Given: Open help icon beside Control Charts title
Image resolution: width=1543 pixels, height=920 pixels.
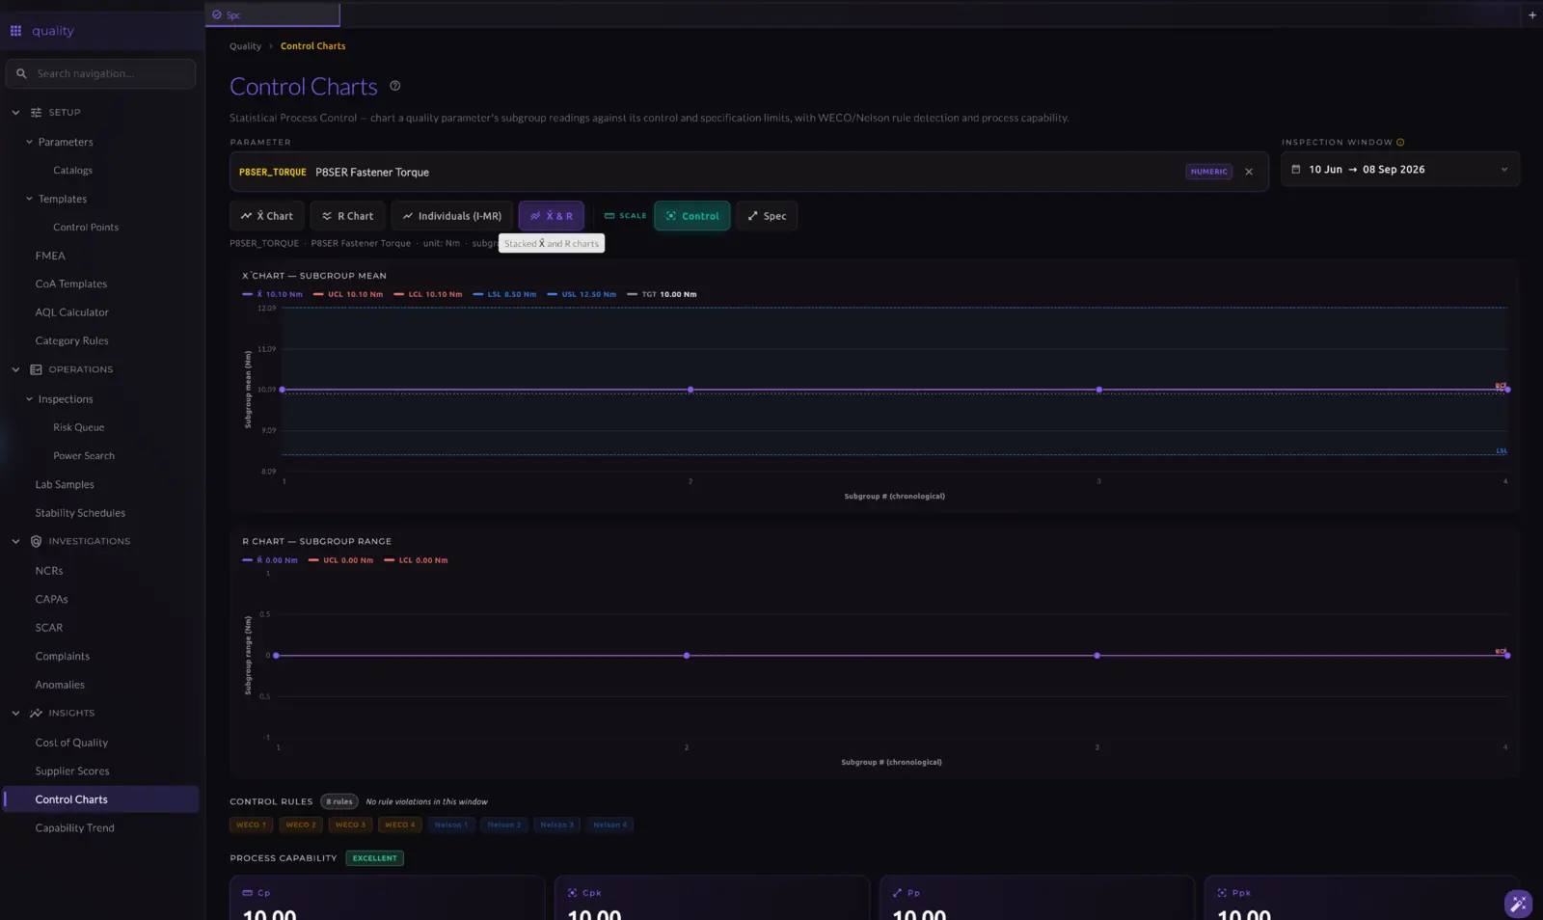Looking at the screenshot, I should click(x=394, y=86).
